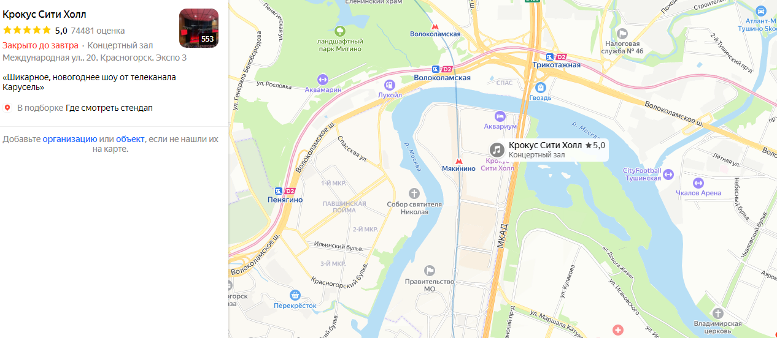Screen dimensions: 777x338
Task: Click the Пенягино D2 station marker
Action: (x=285, y=190)
